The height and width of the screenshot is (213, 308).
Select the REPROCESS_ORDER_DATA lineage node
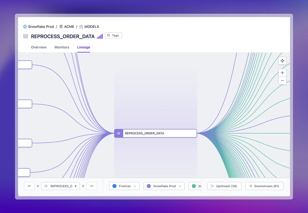click(156, 133)
